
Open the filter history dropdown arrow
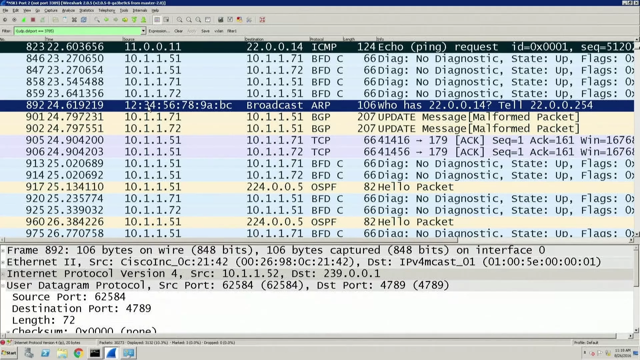pyautogui.click(x=143, y=31)
